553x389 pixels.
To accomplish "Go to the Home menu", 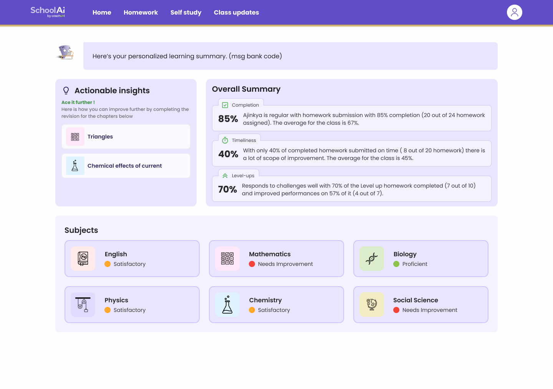I will click(x=102, y=12).
